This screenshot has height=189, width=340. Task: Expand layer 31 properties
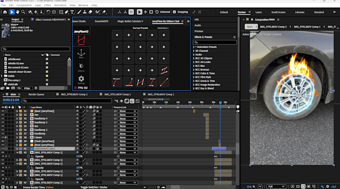(x=17, y=111)
